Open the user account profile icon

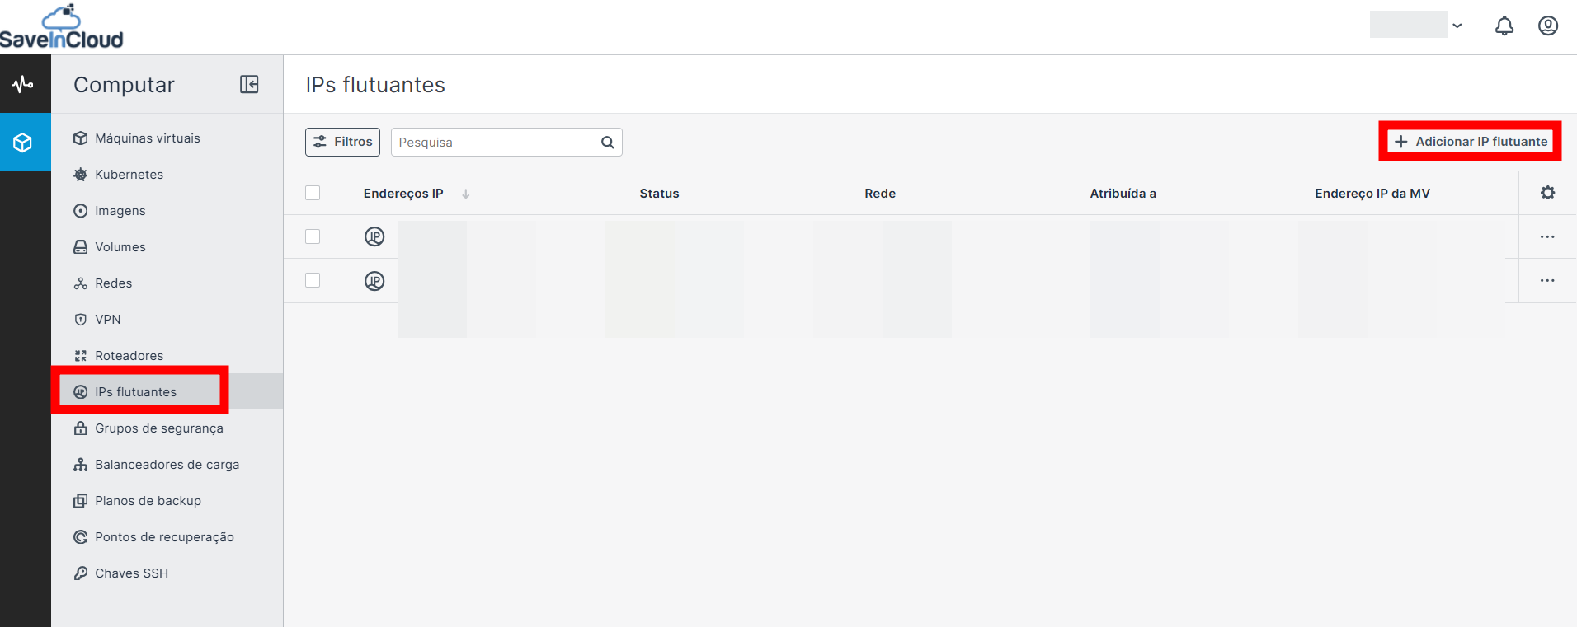click(x=1548, y=26)
